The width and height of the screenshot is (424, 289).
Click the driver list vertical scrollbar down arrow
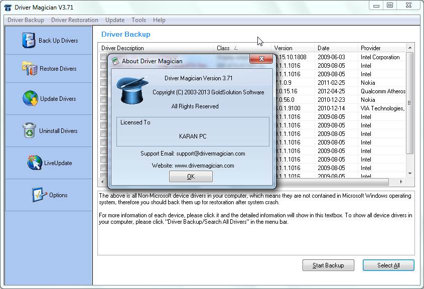tap(410, 174)
